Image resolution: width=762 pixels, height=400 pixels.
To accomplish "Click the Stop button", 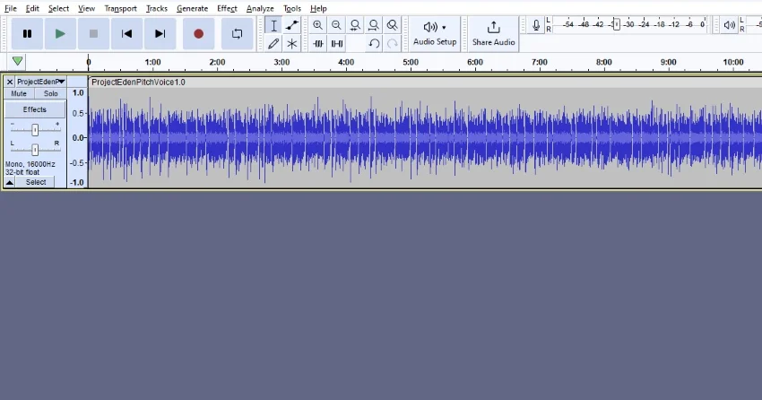I will tap(93, 33).
